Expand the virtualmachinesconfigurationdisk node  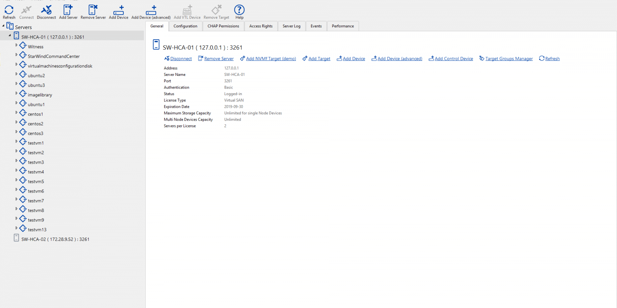pos(16,64)
